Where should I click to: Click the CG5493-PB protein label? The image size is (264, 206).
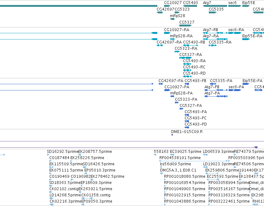click(195, 81)
